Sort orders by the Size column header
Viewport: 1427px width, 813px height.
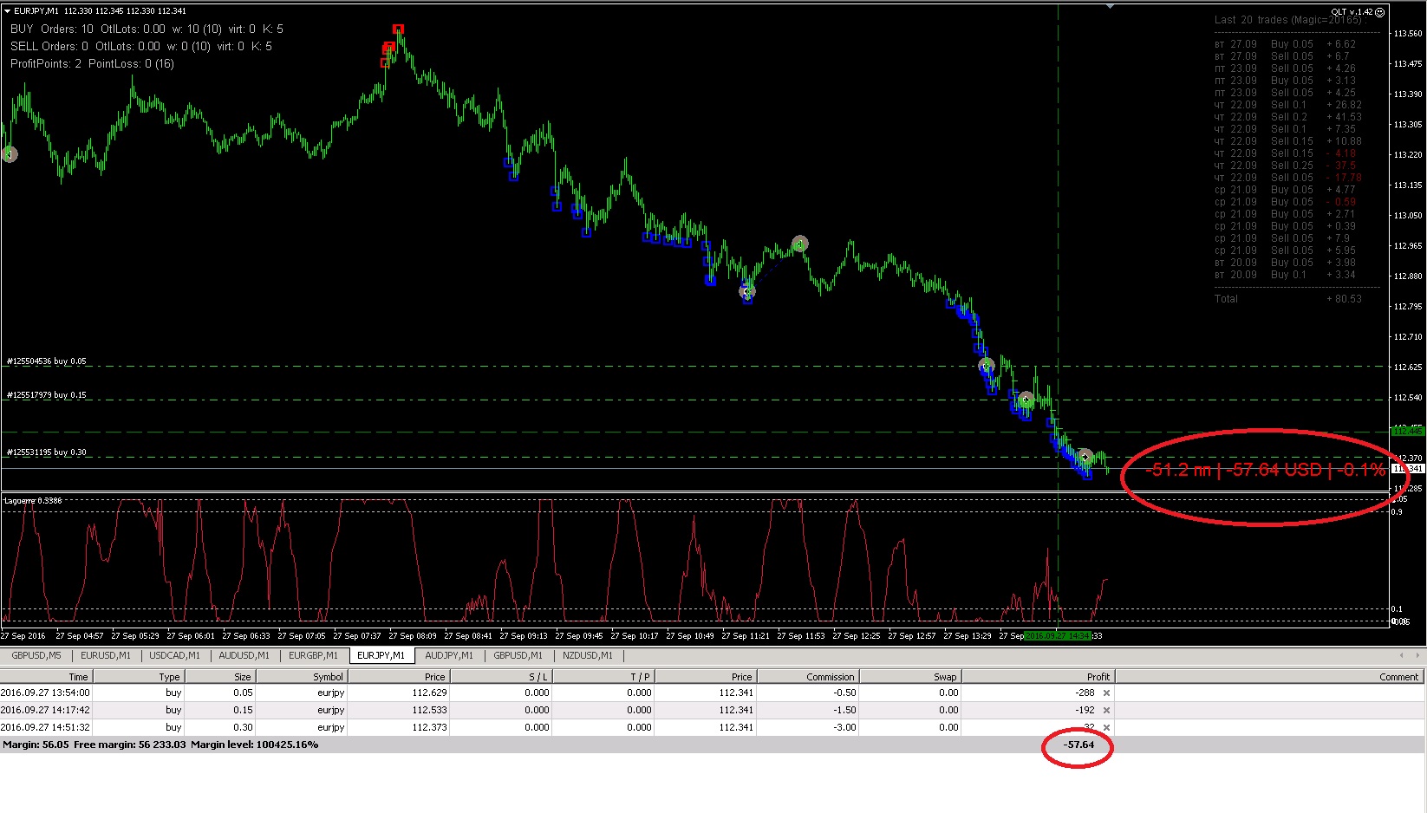219,677
